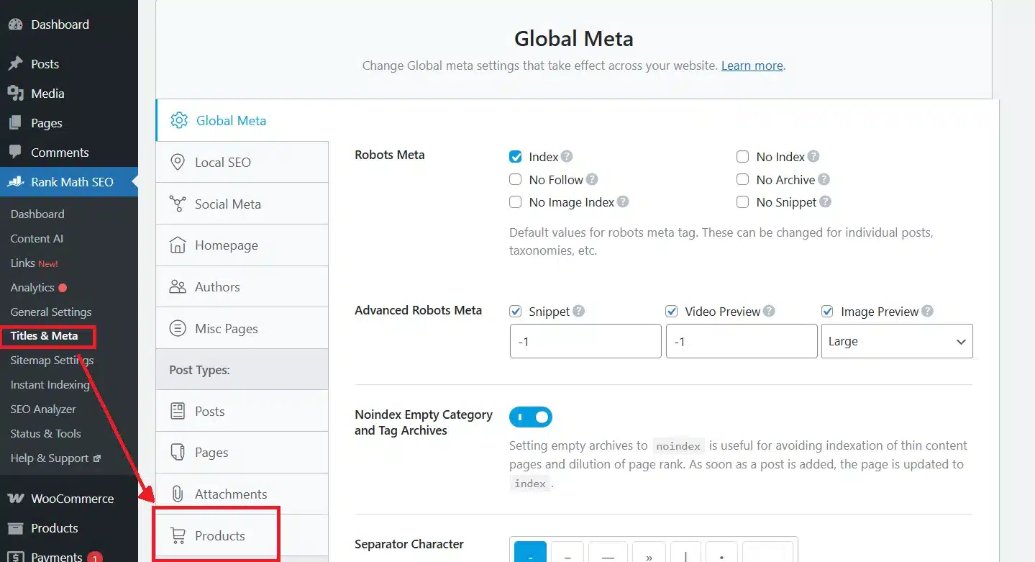Open the Homepage house icon
Viewport: 1035px width, 562px height.
coord(178,245)
